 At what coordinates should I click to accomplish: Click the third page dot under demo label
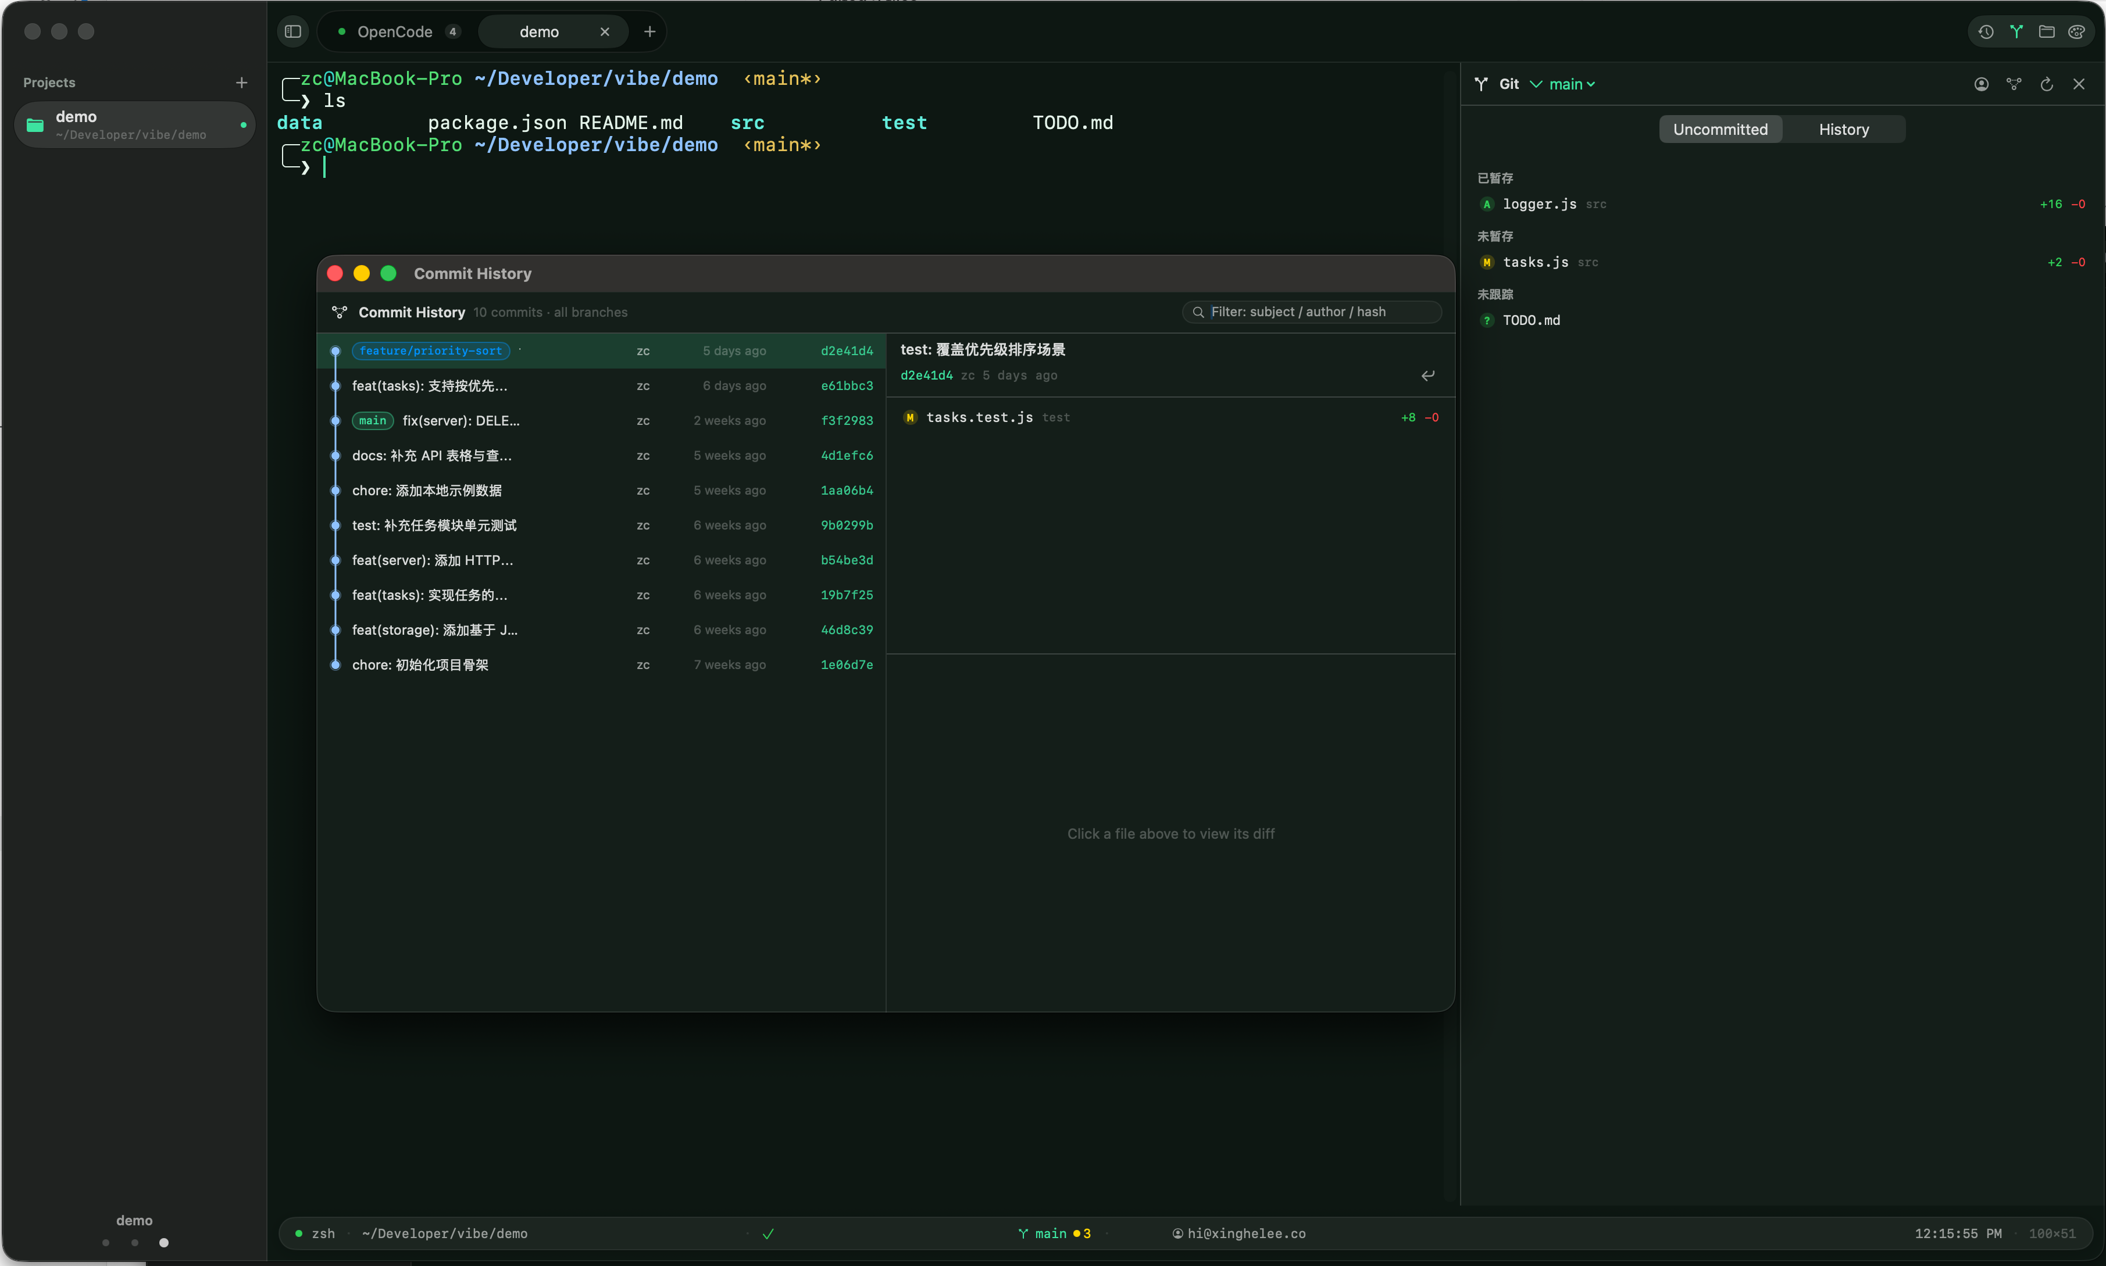tap(164, 1243)
